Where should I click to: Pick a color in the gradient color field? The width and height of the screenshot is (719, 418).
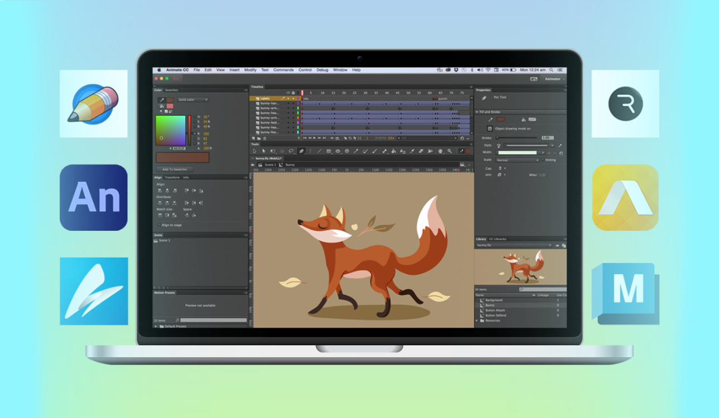tap(170, 130)
